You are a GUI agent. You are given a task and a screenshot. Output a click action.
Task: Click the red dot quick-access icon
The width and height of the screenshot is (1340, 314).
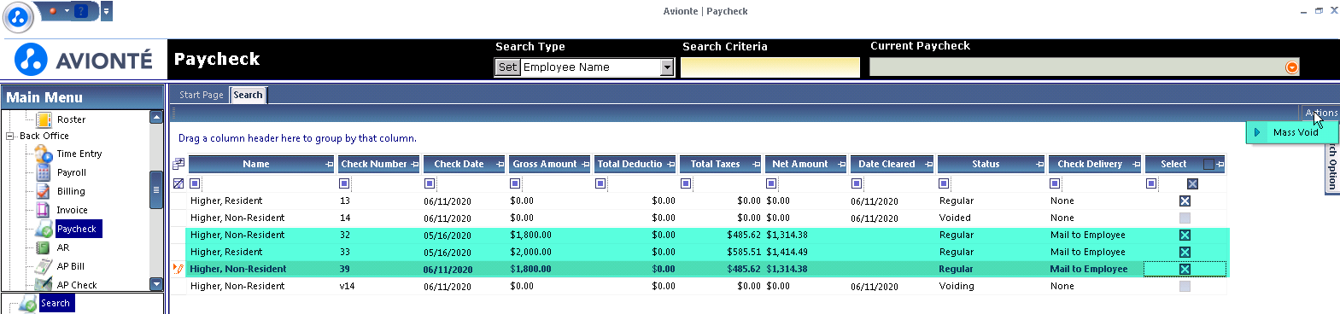click(x=53, y=11)
